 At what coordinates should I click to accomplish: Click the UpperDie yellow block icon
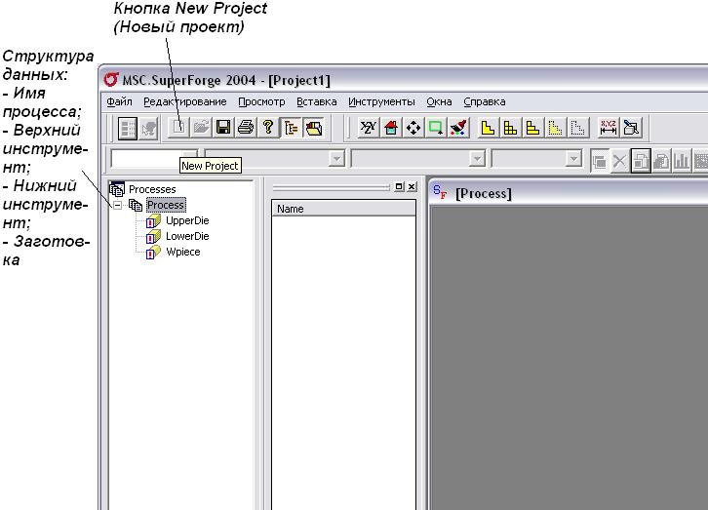(153, 221)
